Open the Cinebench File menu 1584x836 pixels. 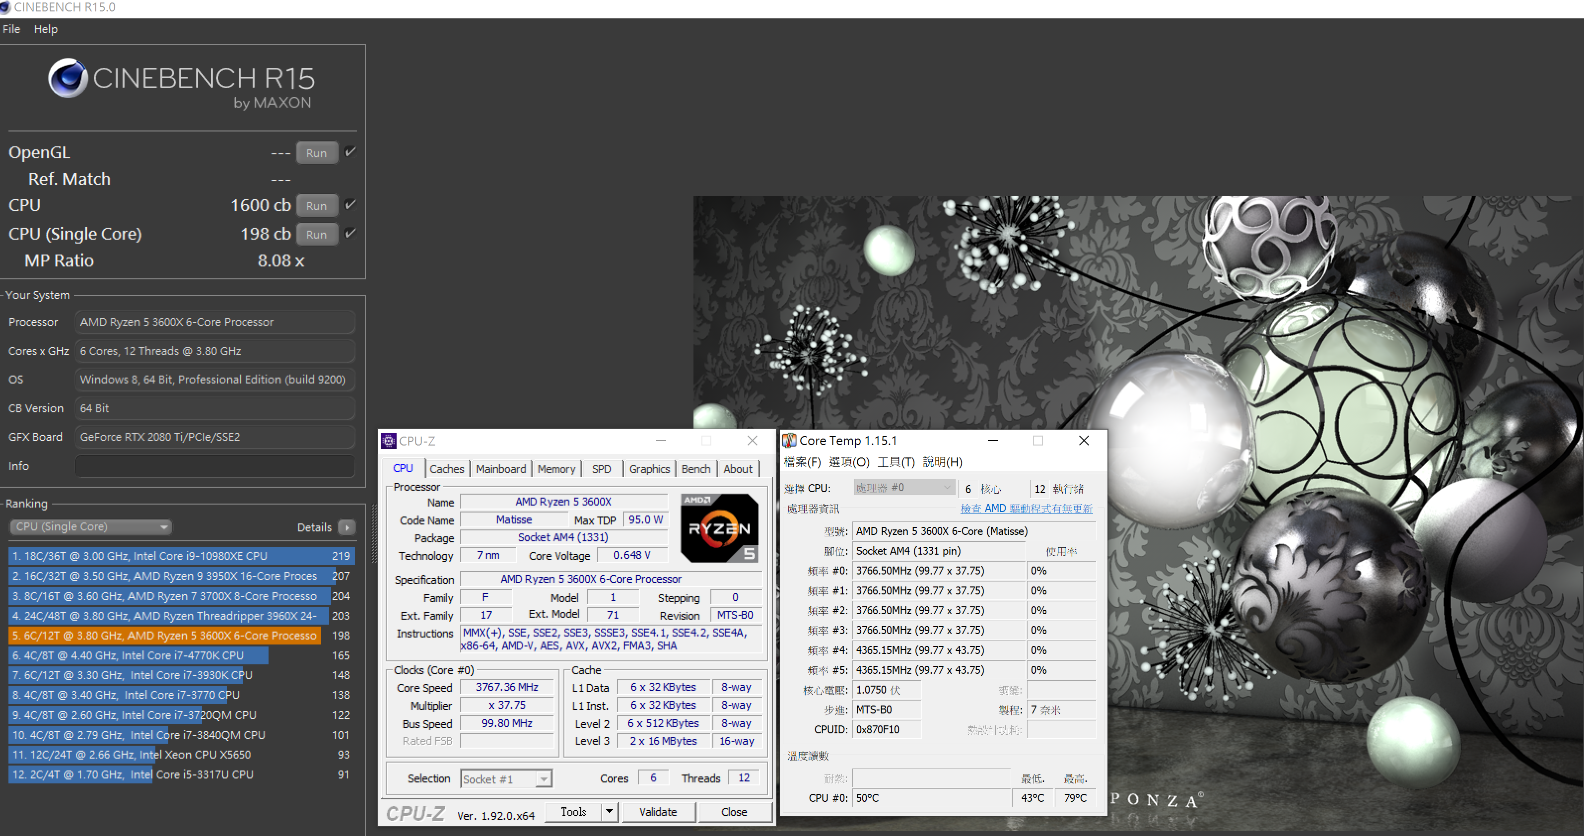pyautogui.click(x=12, y=29)
